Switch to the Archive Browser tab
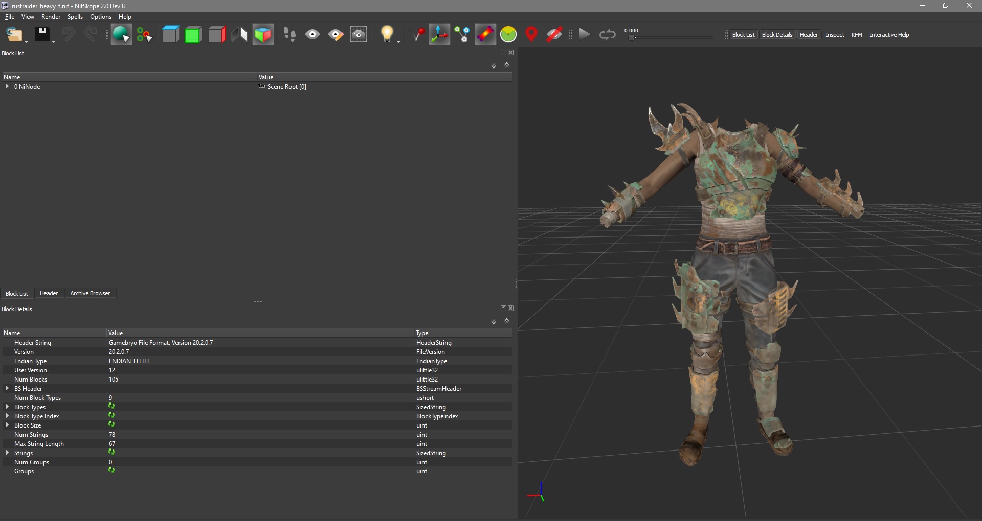Screen dimensions: 982x521 pyautogui.click(x=90, y=293)
